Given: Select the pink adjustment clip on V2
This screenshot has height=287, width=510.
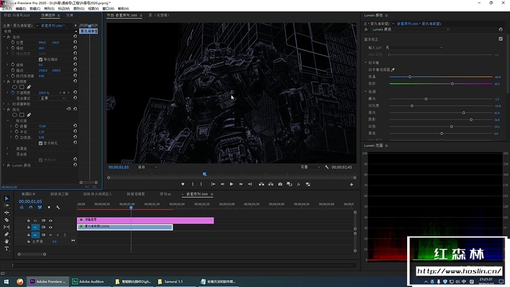Looking at the screenshot, I should click(145, 221).
